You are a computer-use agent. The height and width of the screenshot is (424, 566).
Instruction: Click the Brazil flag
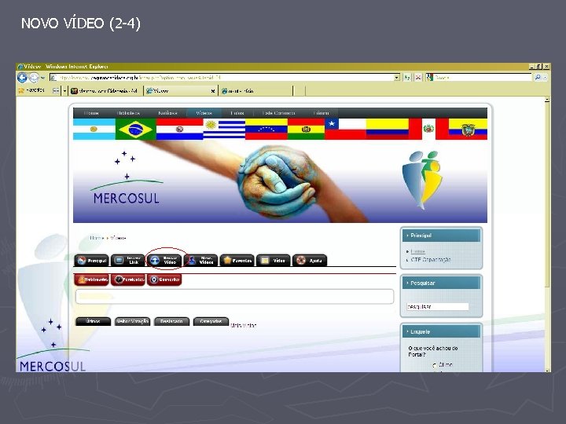point(136,129)
